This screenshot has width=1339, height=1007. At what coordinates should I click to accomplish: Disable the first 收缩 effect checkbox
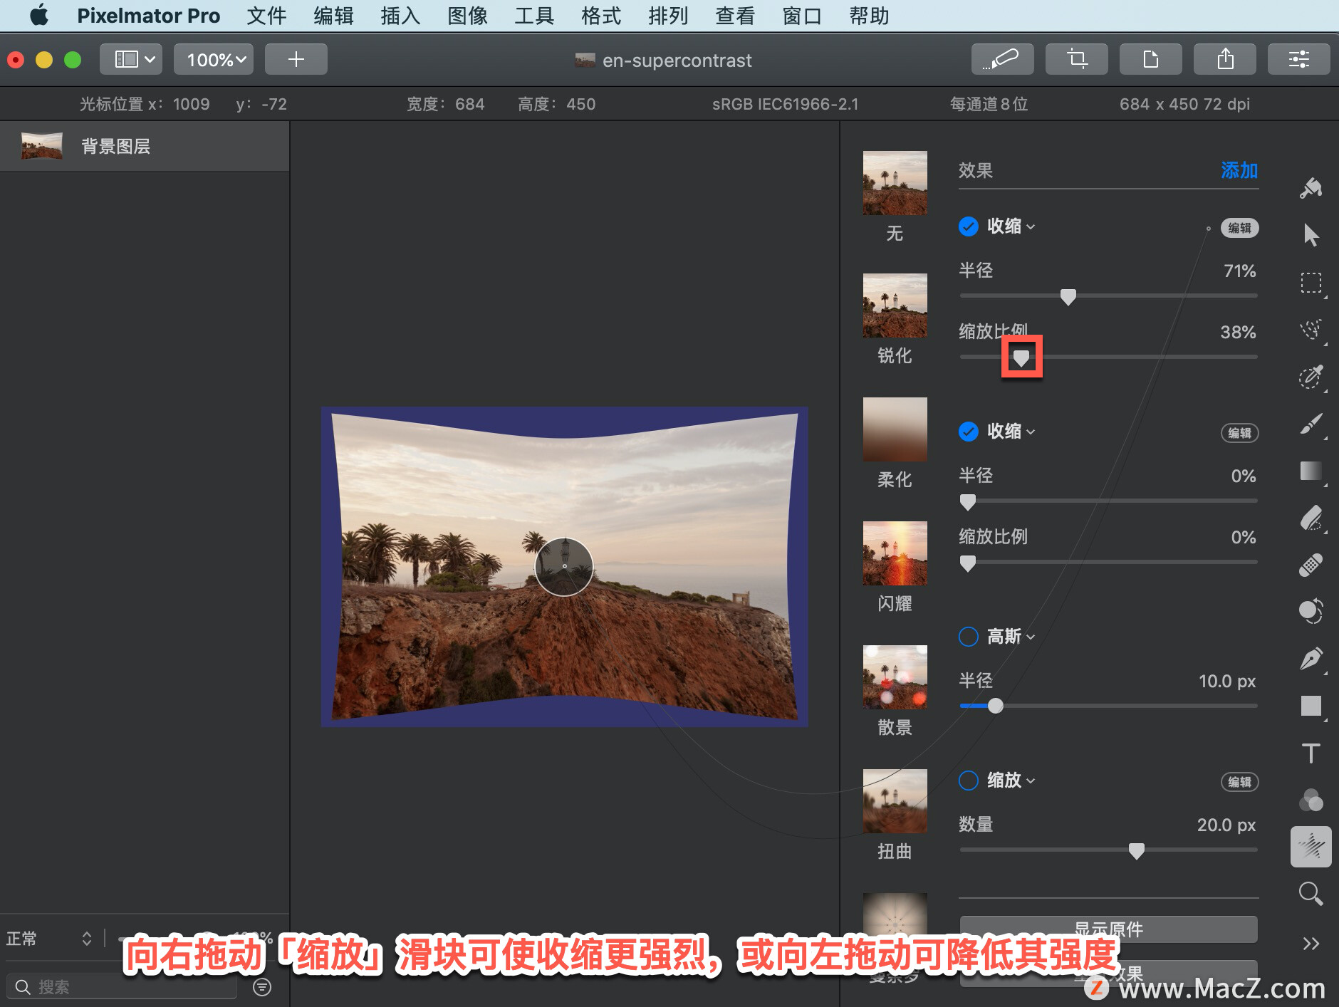[968, 226]
